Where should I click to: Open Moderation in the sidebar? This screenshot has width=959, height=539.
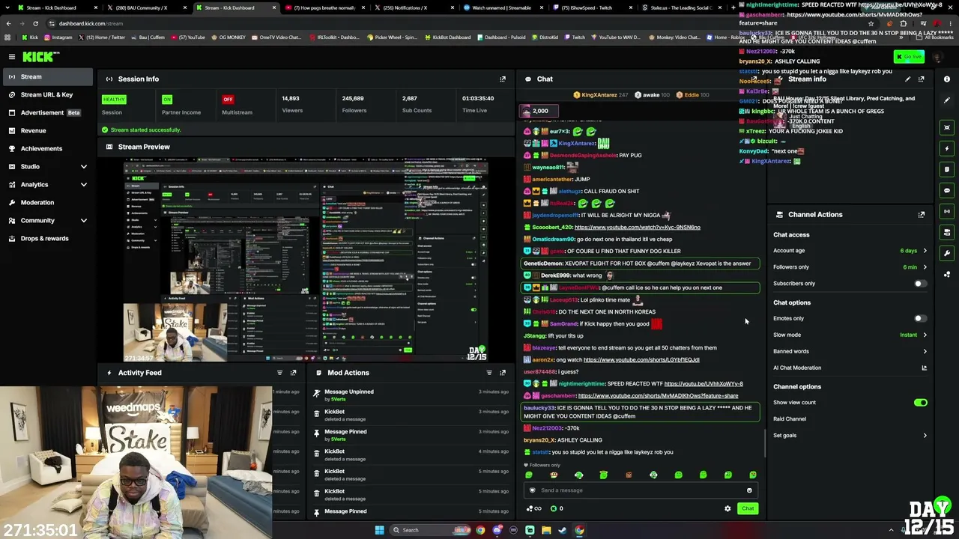tap(47, 202)
